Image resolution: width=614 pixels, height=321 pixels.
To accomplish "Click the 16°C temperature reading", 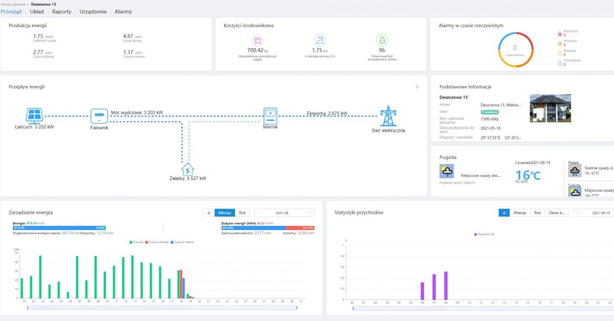I will point(528,175).
